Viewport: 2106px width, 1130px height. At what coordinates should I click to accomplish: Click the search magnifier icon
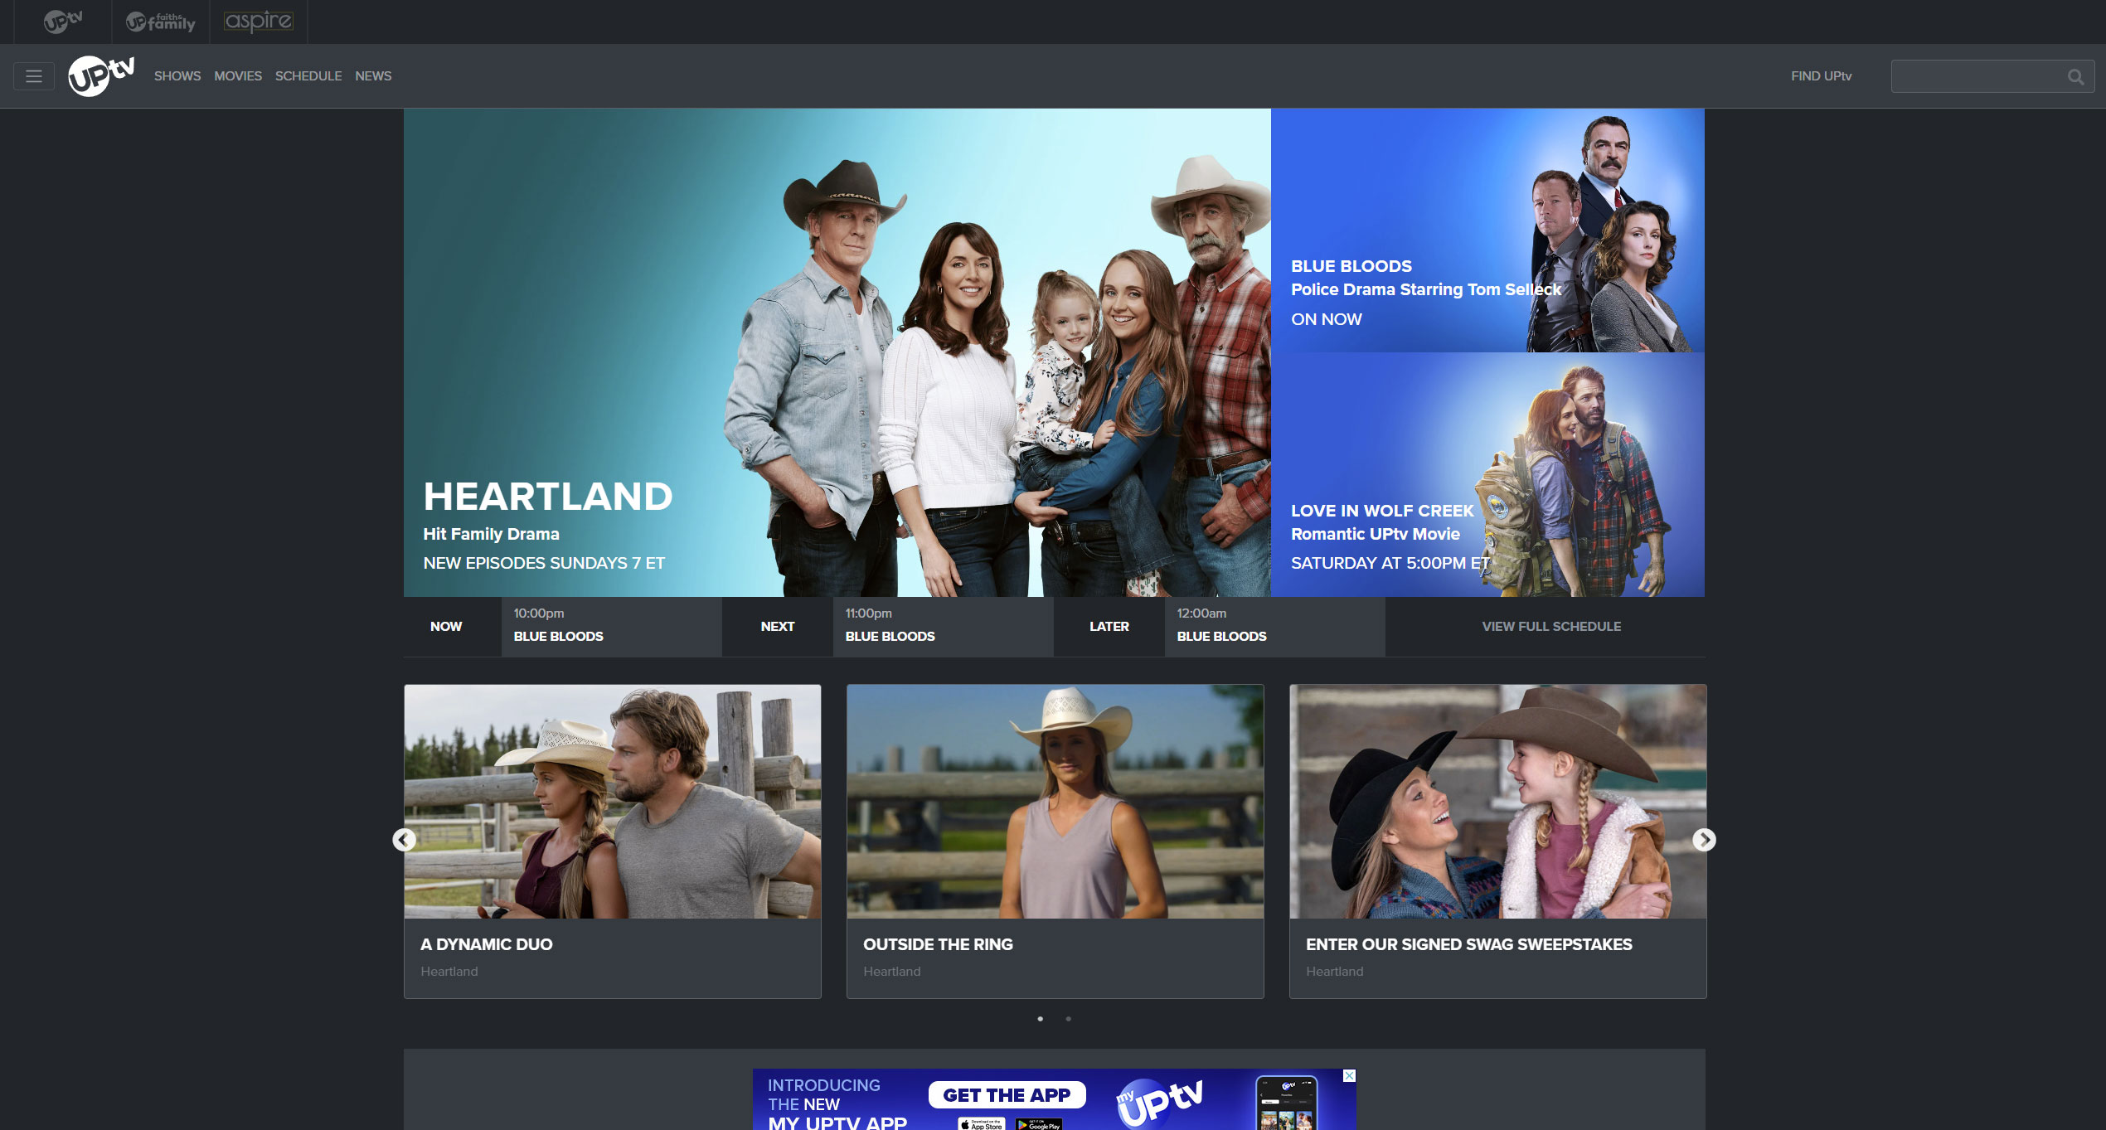point(2075,77)
